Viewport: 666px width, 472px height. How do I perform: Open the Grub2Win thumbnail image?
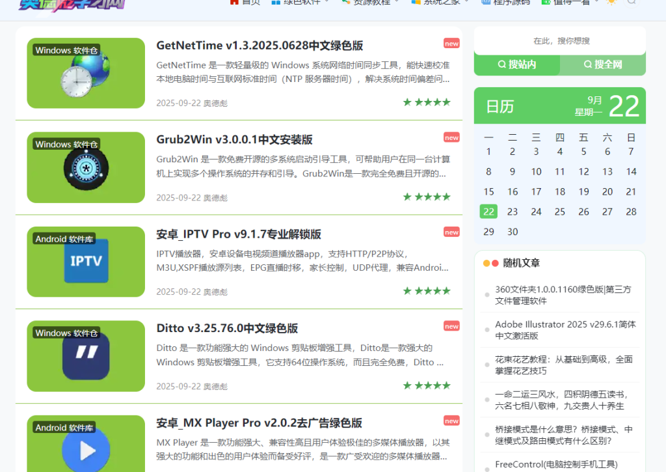(86, 167)
